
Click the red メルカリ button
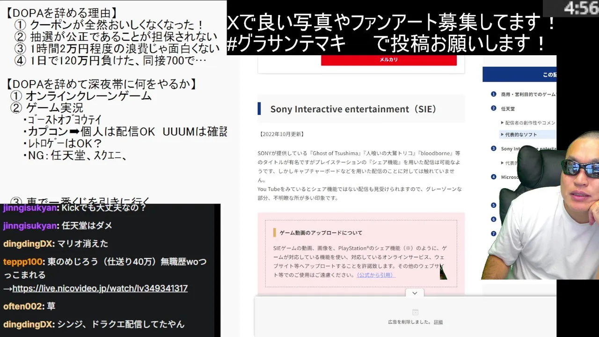coord(388,60)
